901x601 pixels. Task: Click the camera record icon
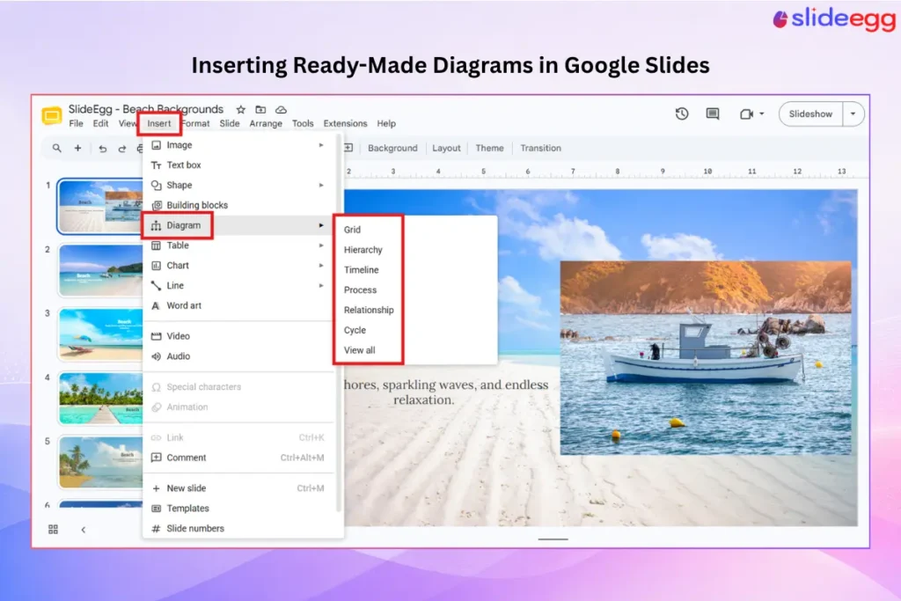click(x=746, y=114)
